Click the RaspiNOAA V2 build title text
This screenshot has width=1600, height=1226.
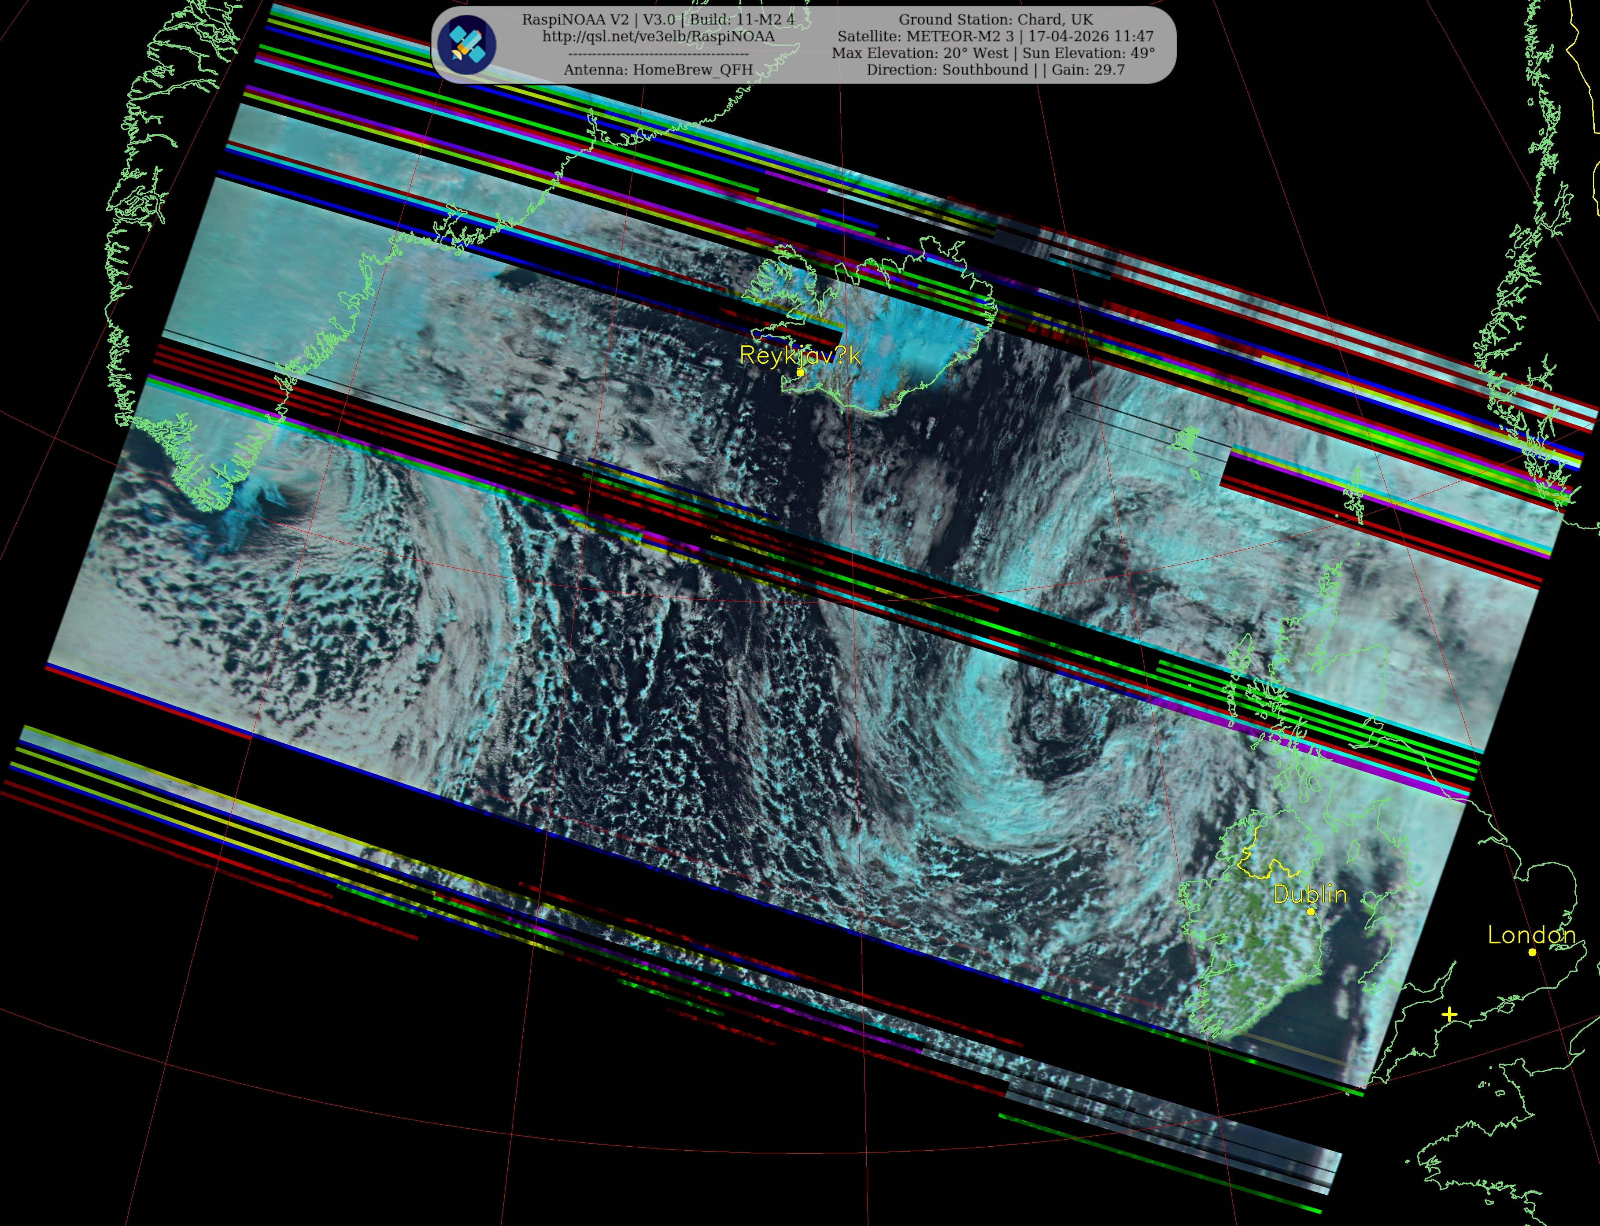[x=658, y=20]
